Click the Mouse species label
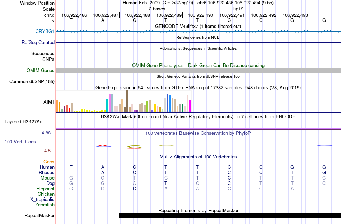 47,178
